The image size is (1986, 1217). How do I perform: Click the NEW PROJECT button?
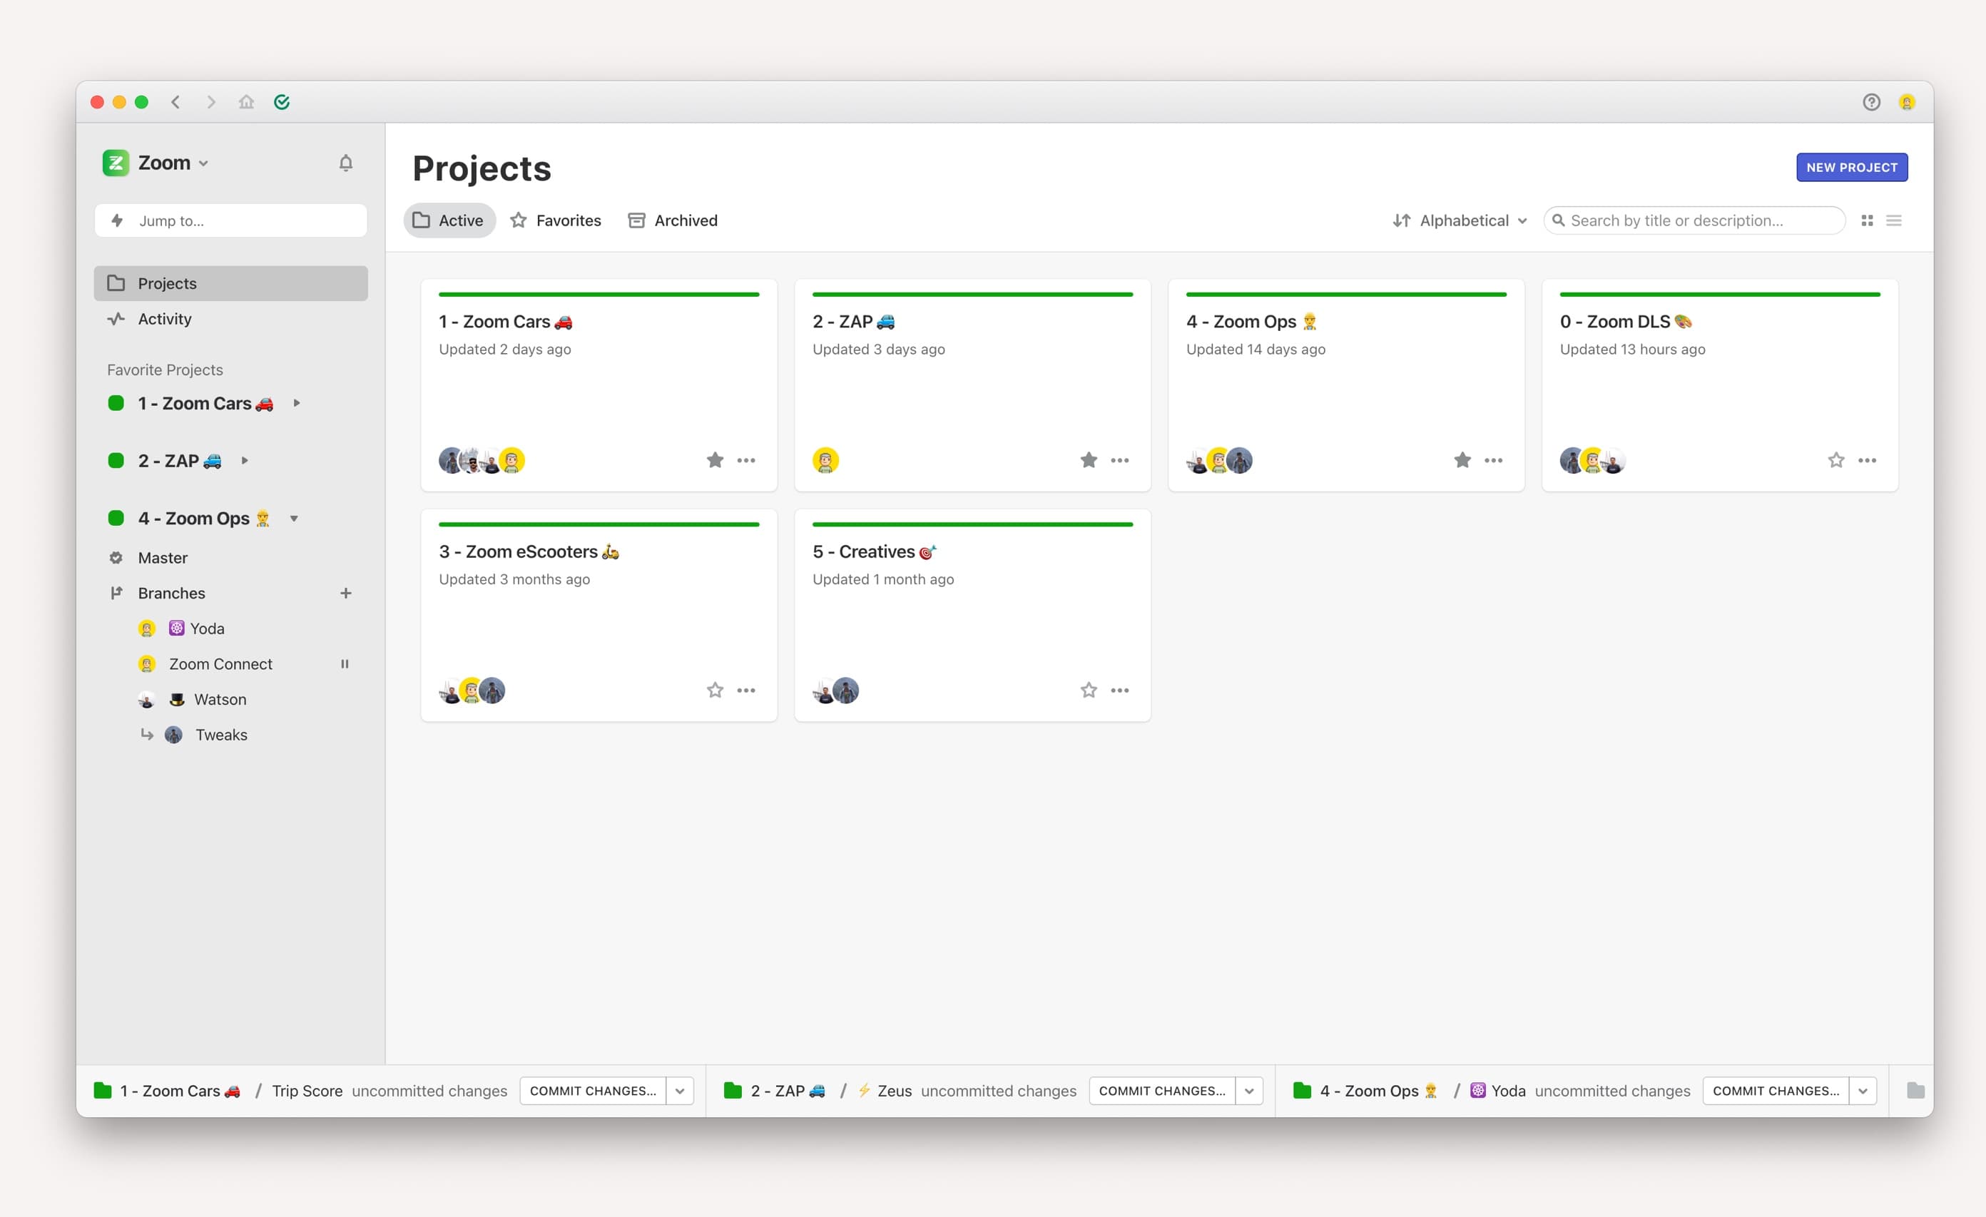1851,167
